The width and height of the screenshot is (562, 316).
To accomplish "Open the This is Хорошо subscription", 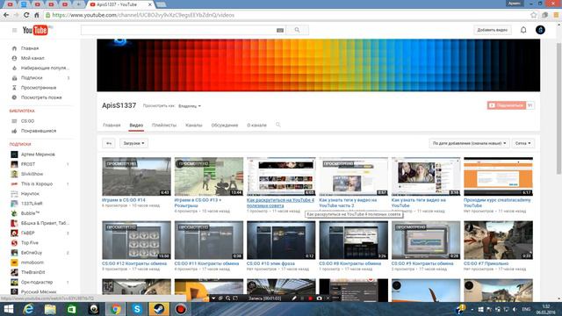I will (x=37, y=183).
